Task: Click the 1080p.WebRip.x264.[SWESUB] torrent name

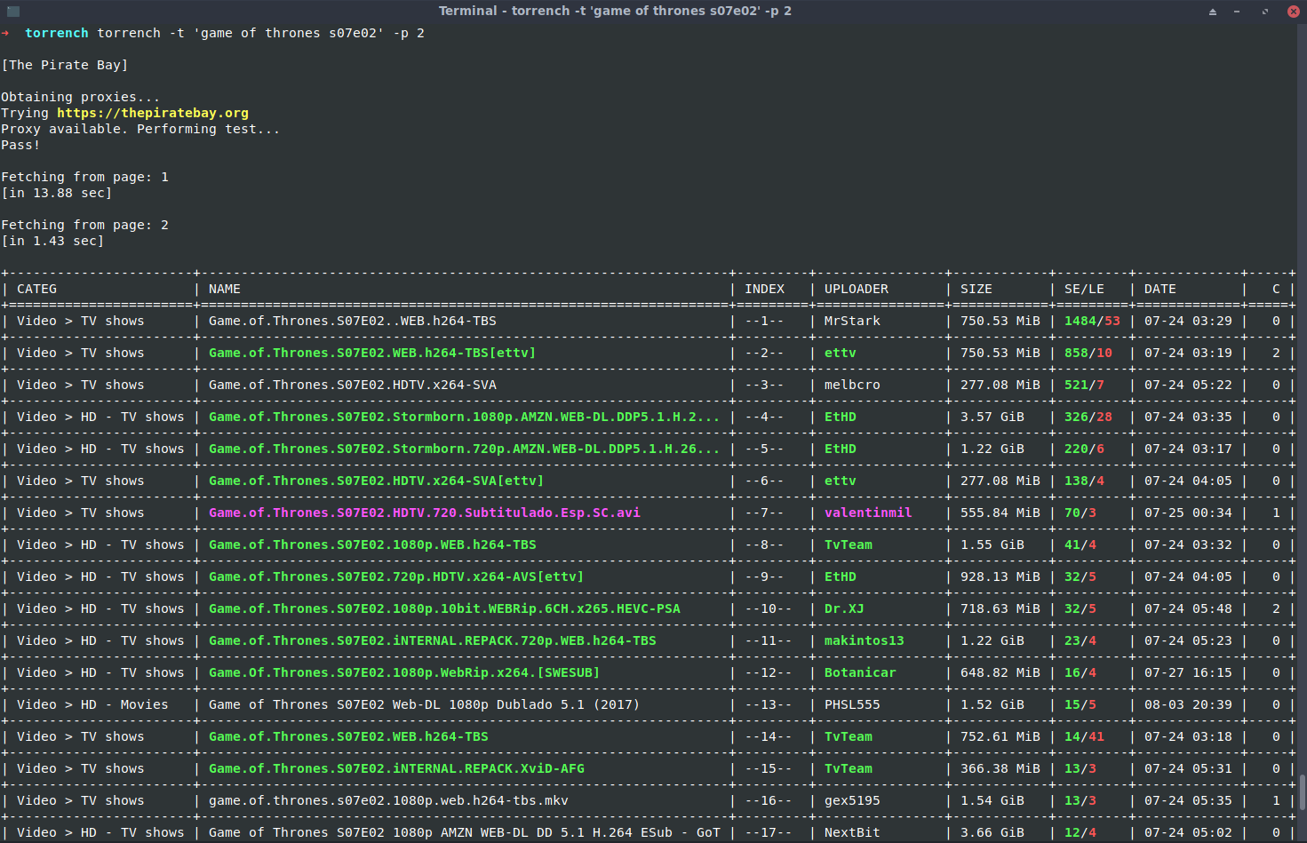Action: pos(404,672)
